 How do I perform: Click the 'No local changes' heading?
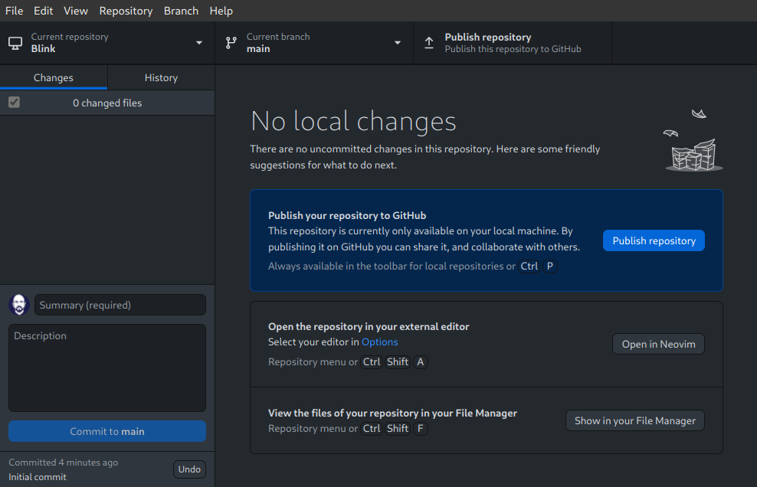pyautogui.click(x=353, y=121)
